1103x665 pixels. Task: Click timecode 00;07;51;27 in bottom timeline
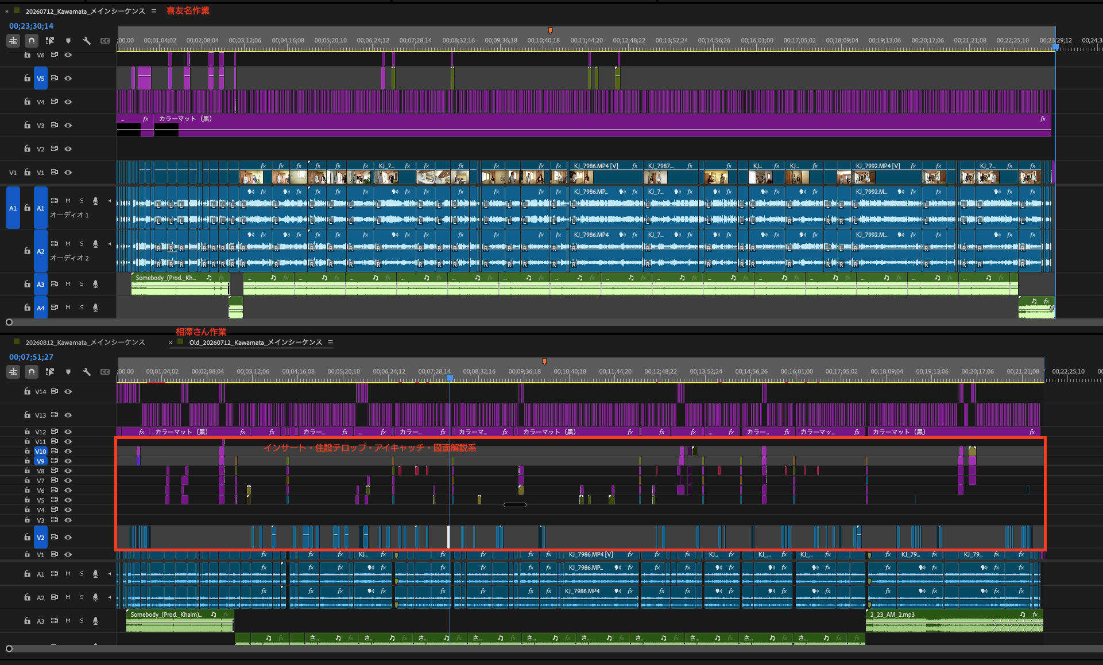31,357
